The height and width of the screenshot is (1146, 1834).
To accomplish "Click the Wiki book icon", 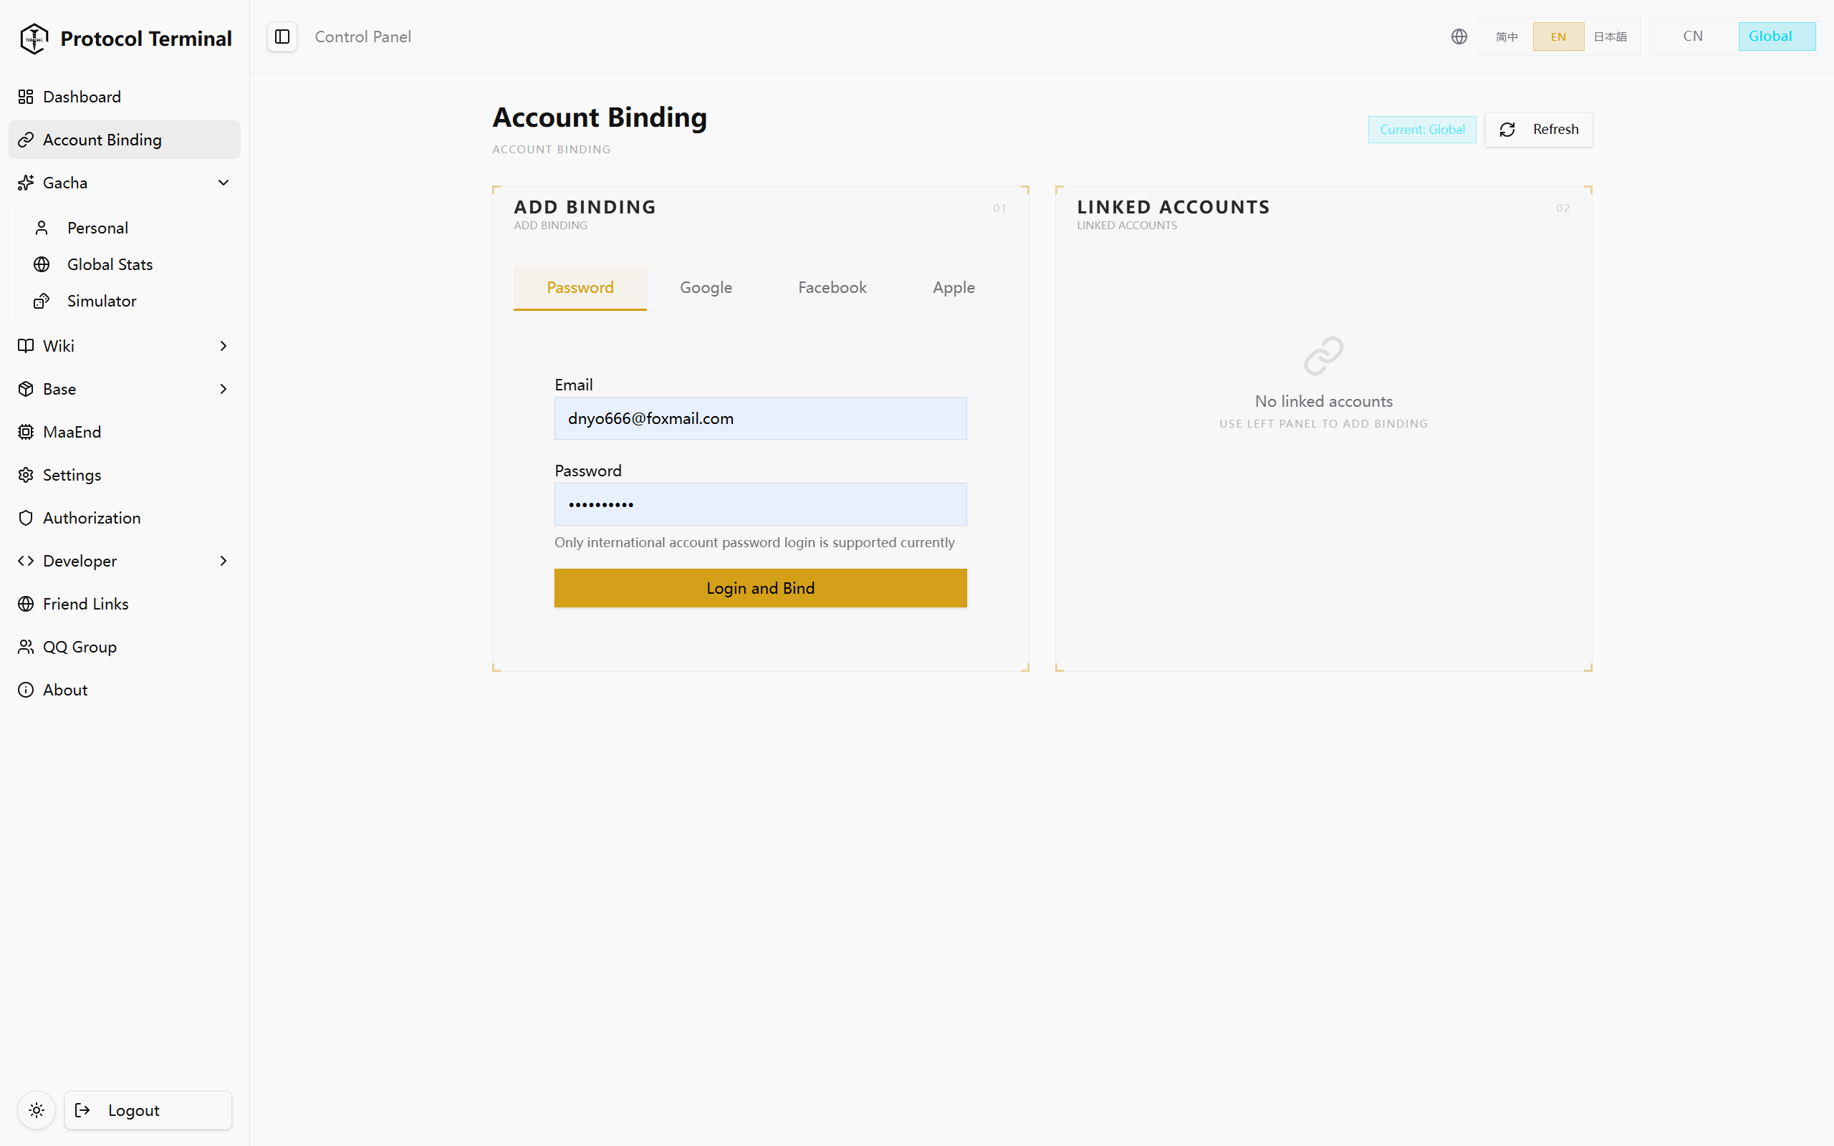I will pos(26,346).
